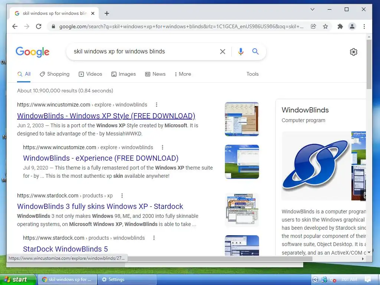
Task: Select the All results tab
Action: coord(24,74)
